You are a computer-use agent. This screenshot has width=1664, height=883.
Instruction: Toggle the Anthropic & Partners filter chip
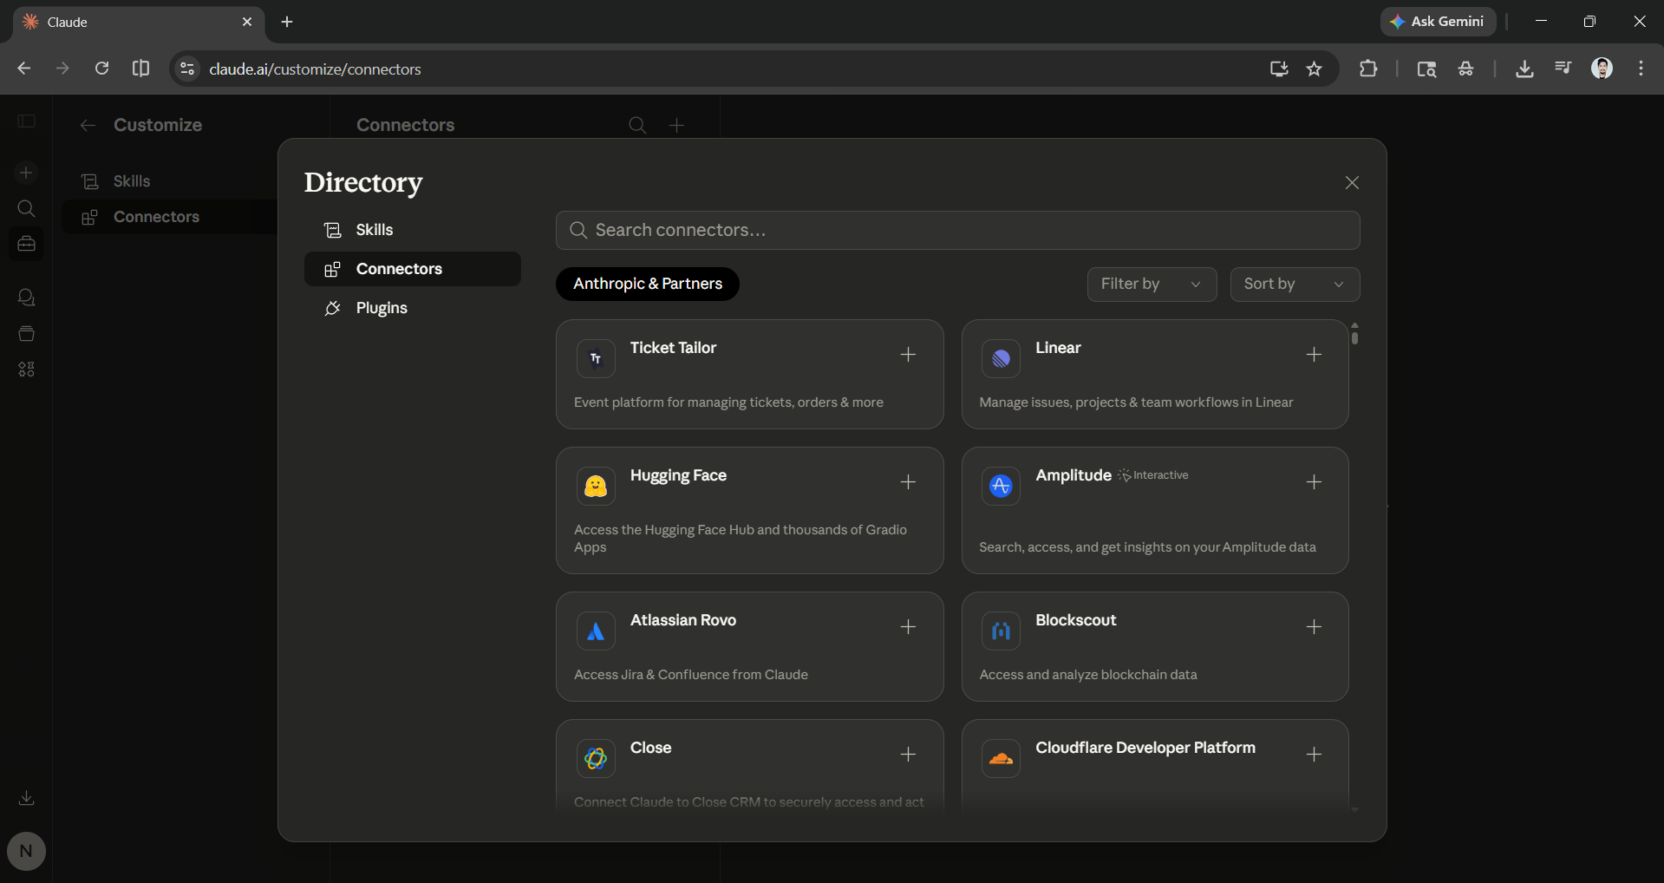point(647,284)
